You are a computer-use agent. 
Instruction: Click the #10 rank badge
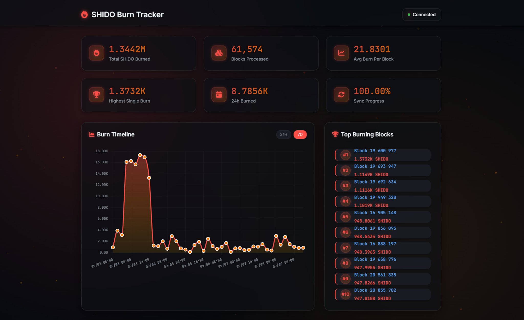(345, 294)
